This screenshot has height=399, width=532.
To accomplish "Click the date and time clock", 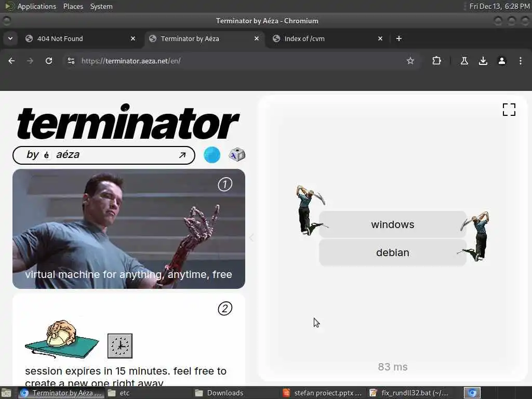I will pyautogui.click(x=499, y=6).
